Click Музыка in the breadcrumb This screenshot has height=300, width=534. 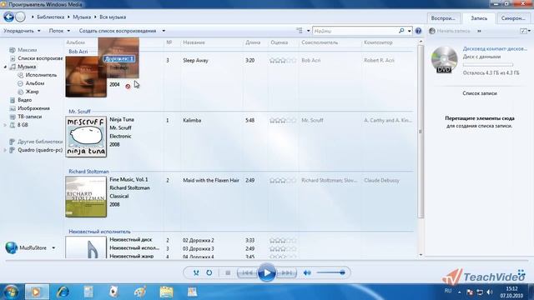tap(82, 17)
